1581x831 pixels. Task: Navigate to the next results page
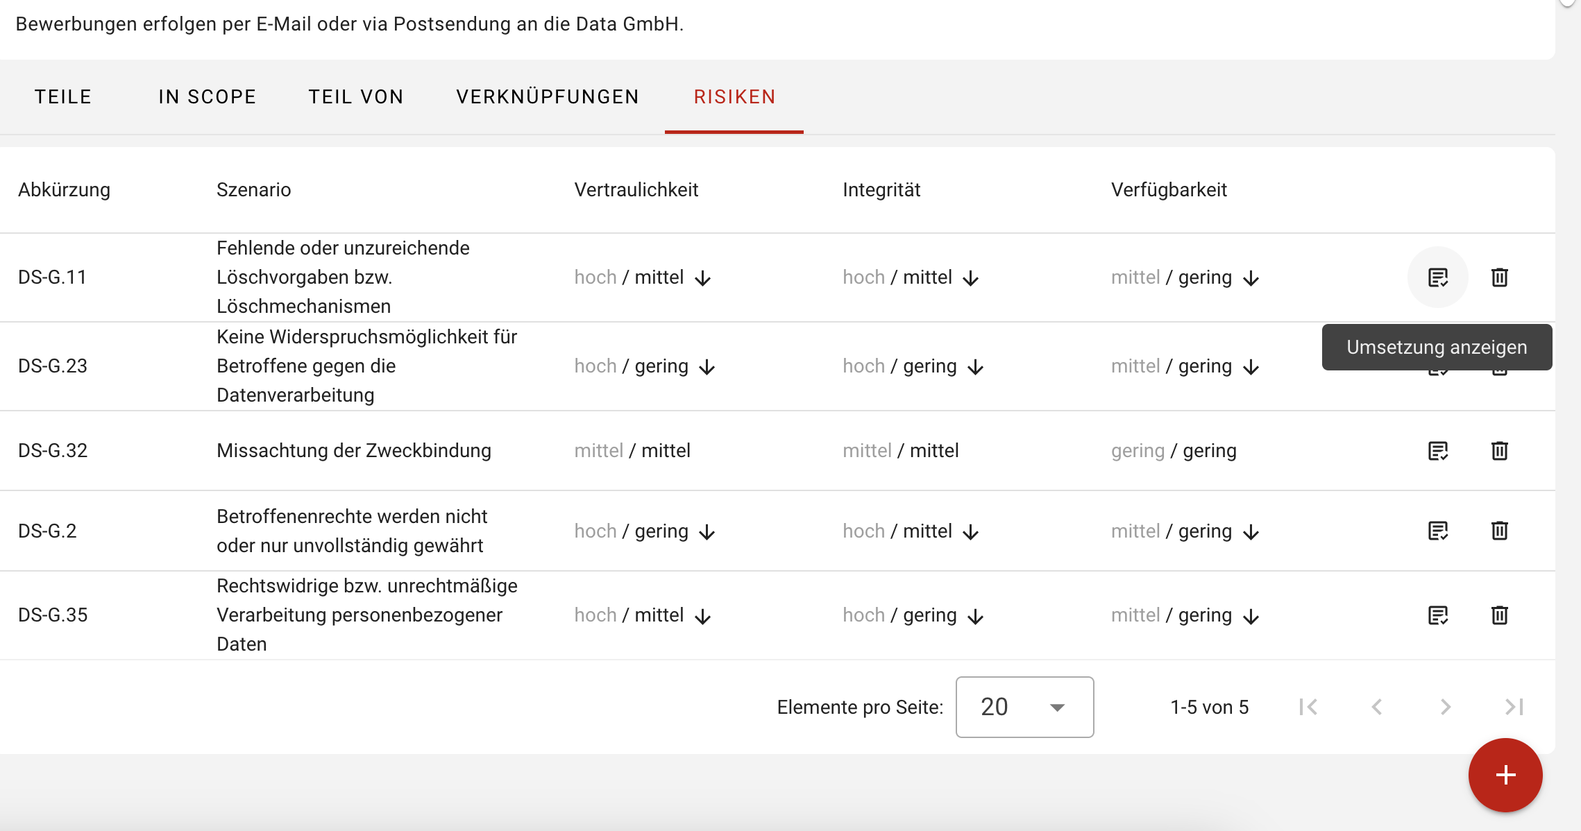click(x=1444, y=707)
